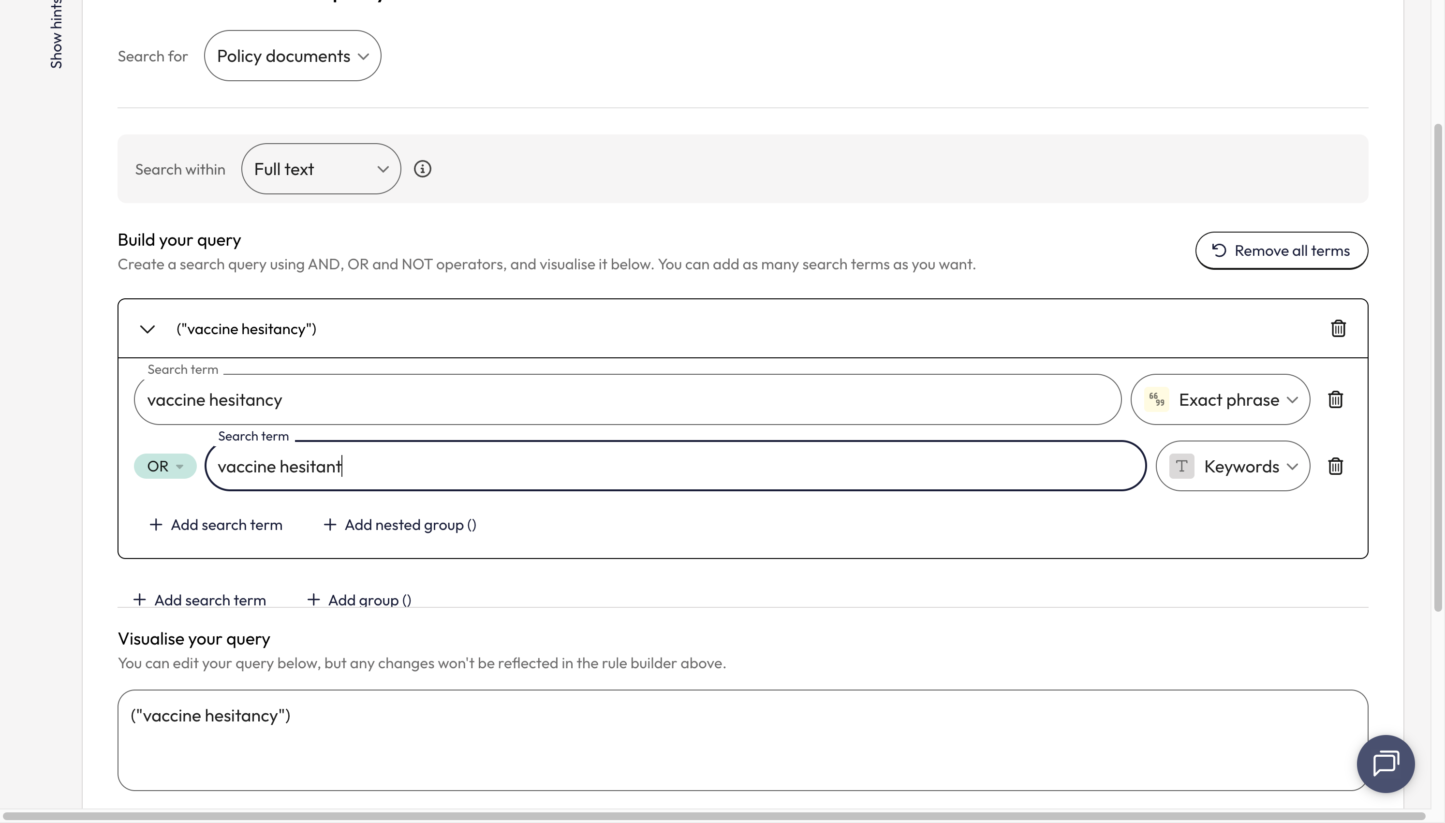Click the undo arrow icon in Remove all terms
Screen dimensions: 1445x823
tap(1219, 250)
